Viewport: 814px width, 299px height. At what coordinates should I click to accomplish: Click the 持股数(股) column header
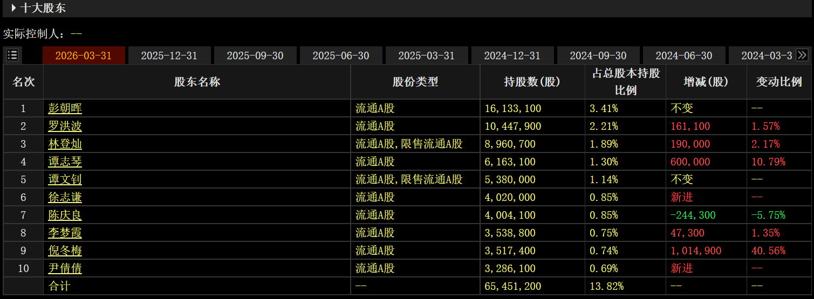(532, 82)
